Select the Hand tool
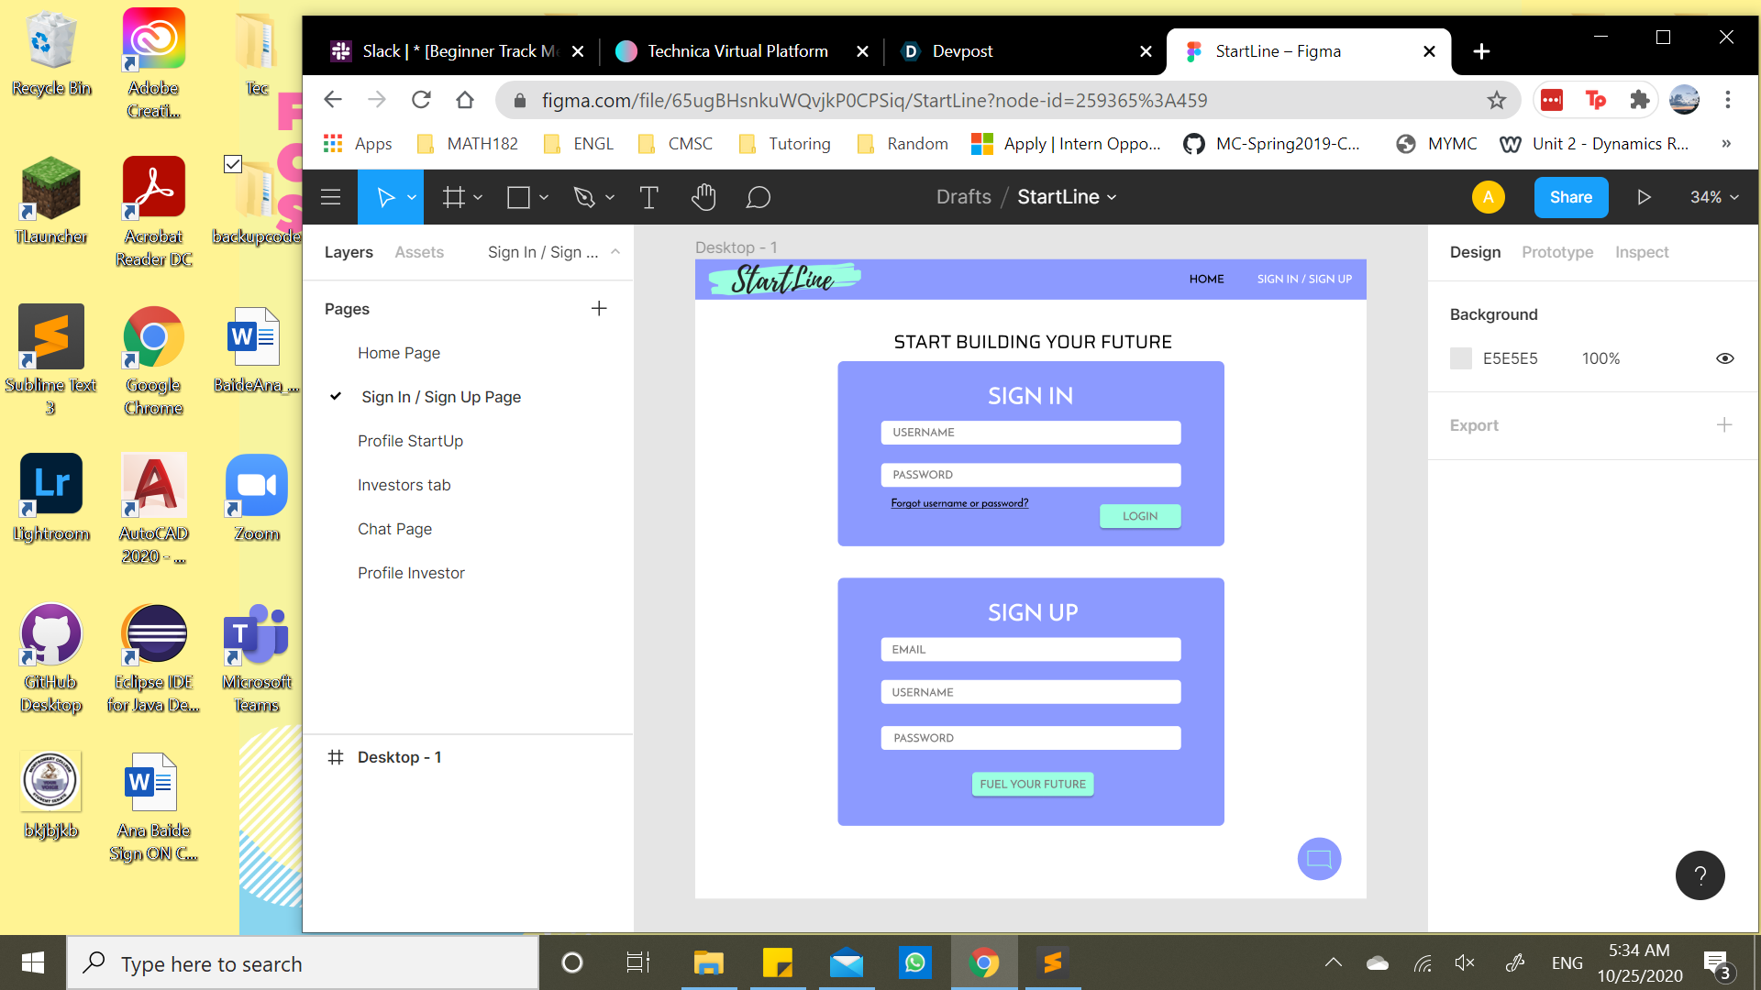 coord(703,197)
